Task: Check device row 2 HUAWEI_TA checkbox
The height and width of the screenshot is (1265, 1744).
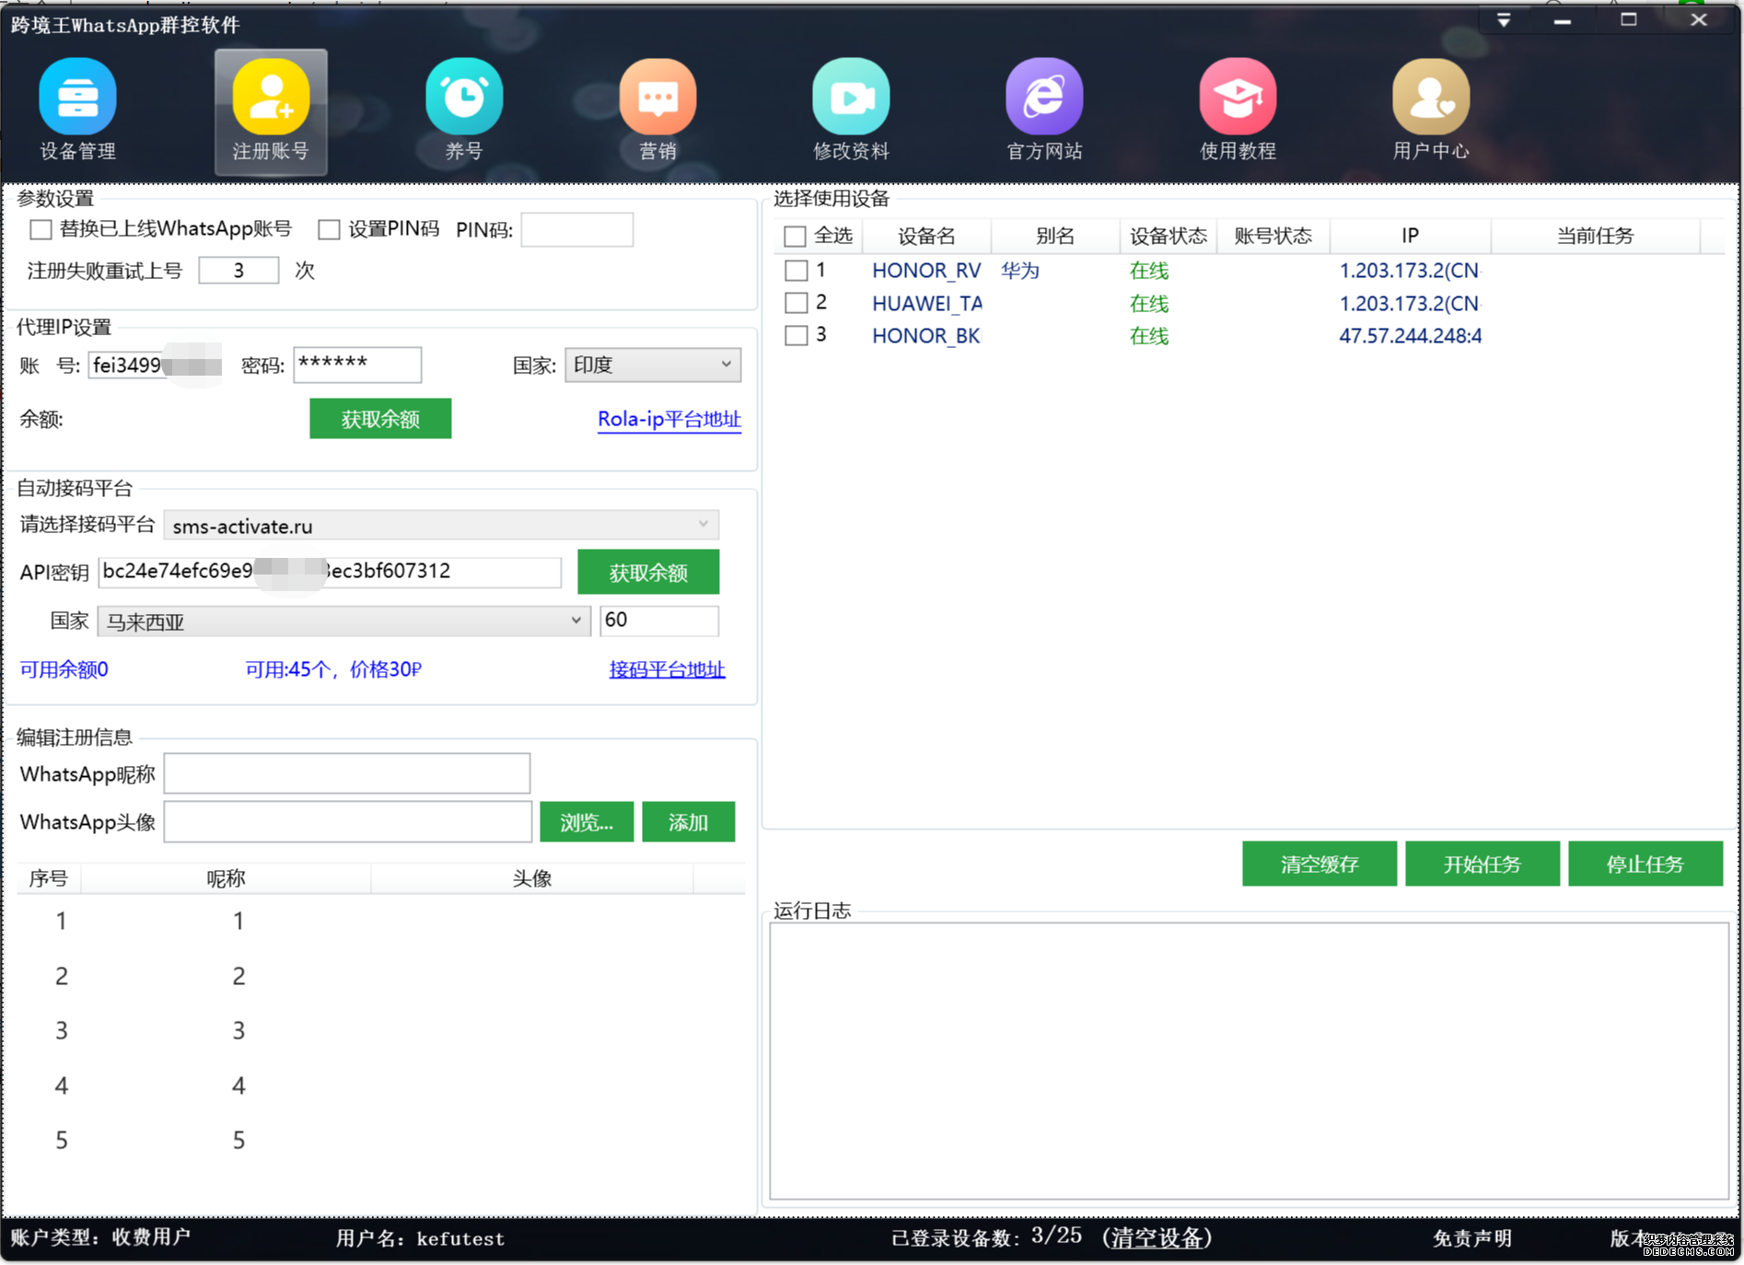Action: coord(796,303)
